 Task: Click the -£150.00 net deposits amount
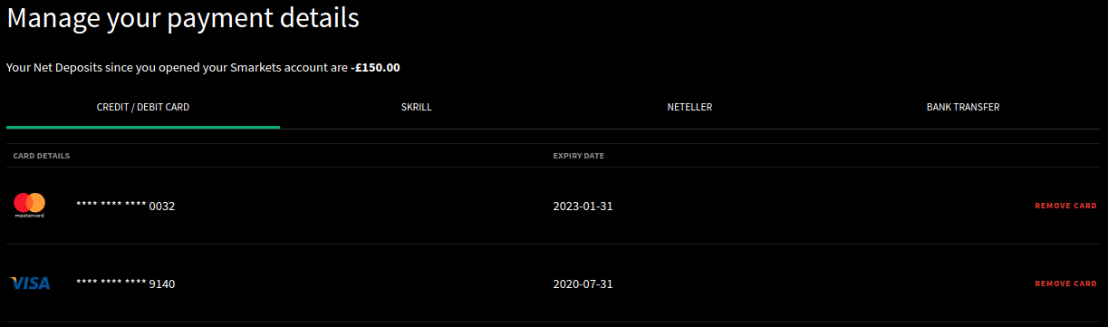coord(375,67)
